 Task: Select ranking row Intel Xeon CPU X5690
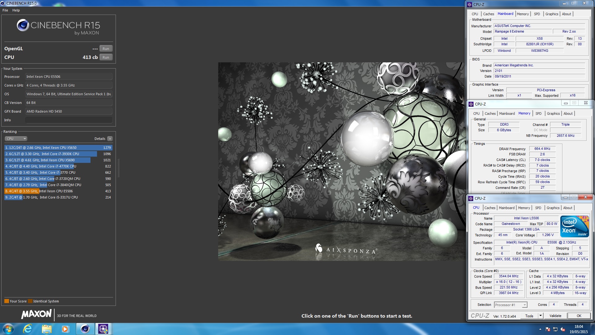pos(58,160)
